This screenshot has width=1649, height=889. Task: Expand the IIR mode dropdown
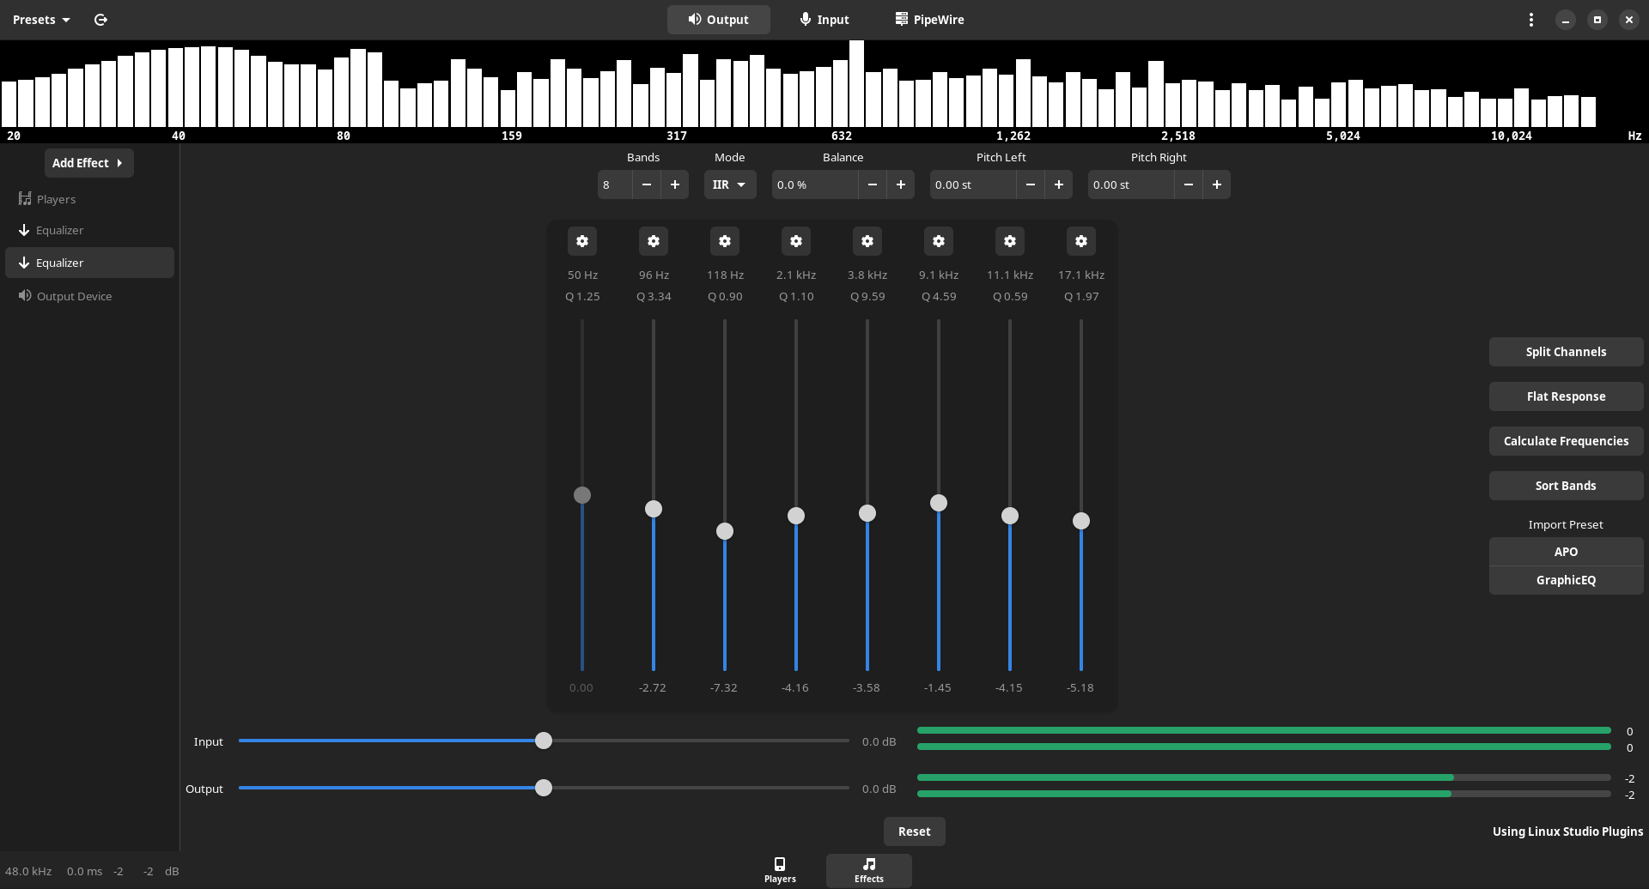(729, 185)
